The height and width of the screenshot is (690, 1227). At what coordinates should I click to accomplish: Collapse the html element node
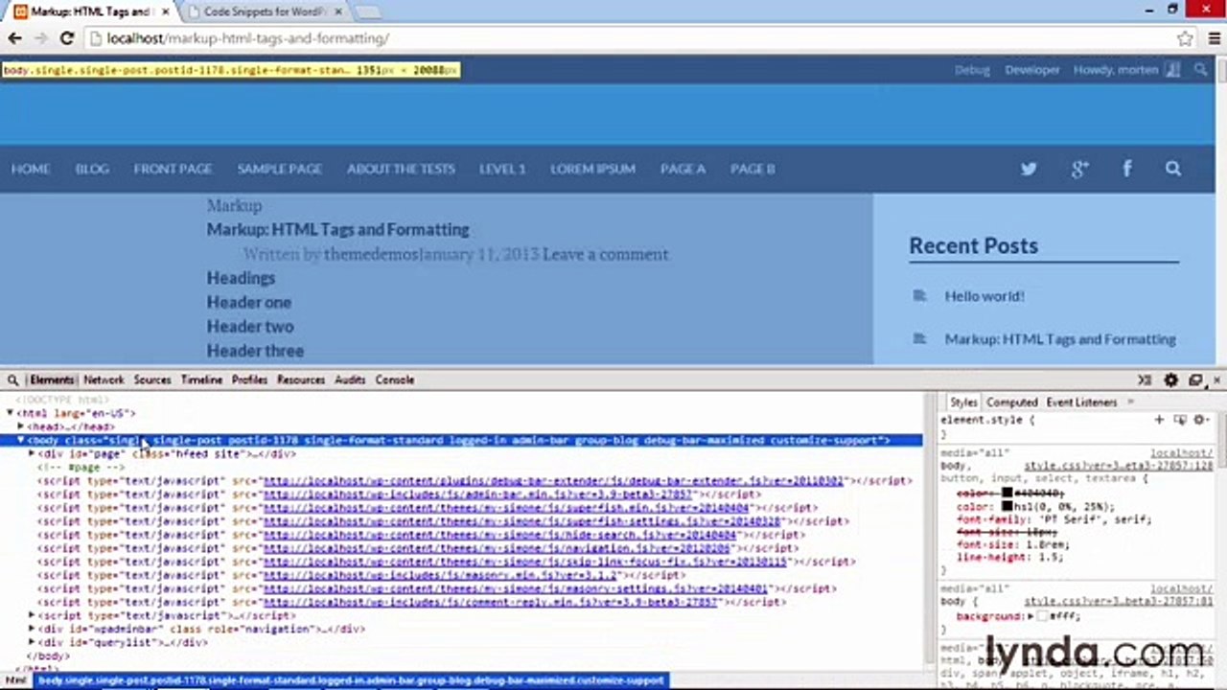click(x=10, y=413)
